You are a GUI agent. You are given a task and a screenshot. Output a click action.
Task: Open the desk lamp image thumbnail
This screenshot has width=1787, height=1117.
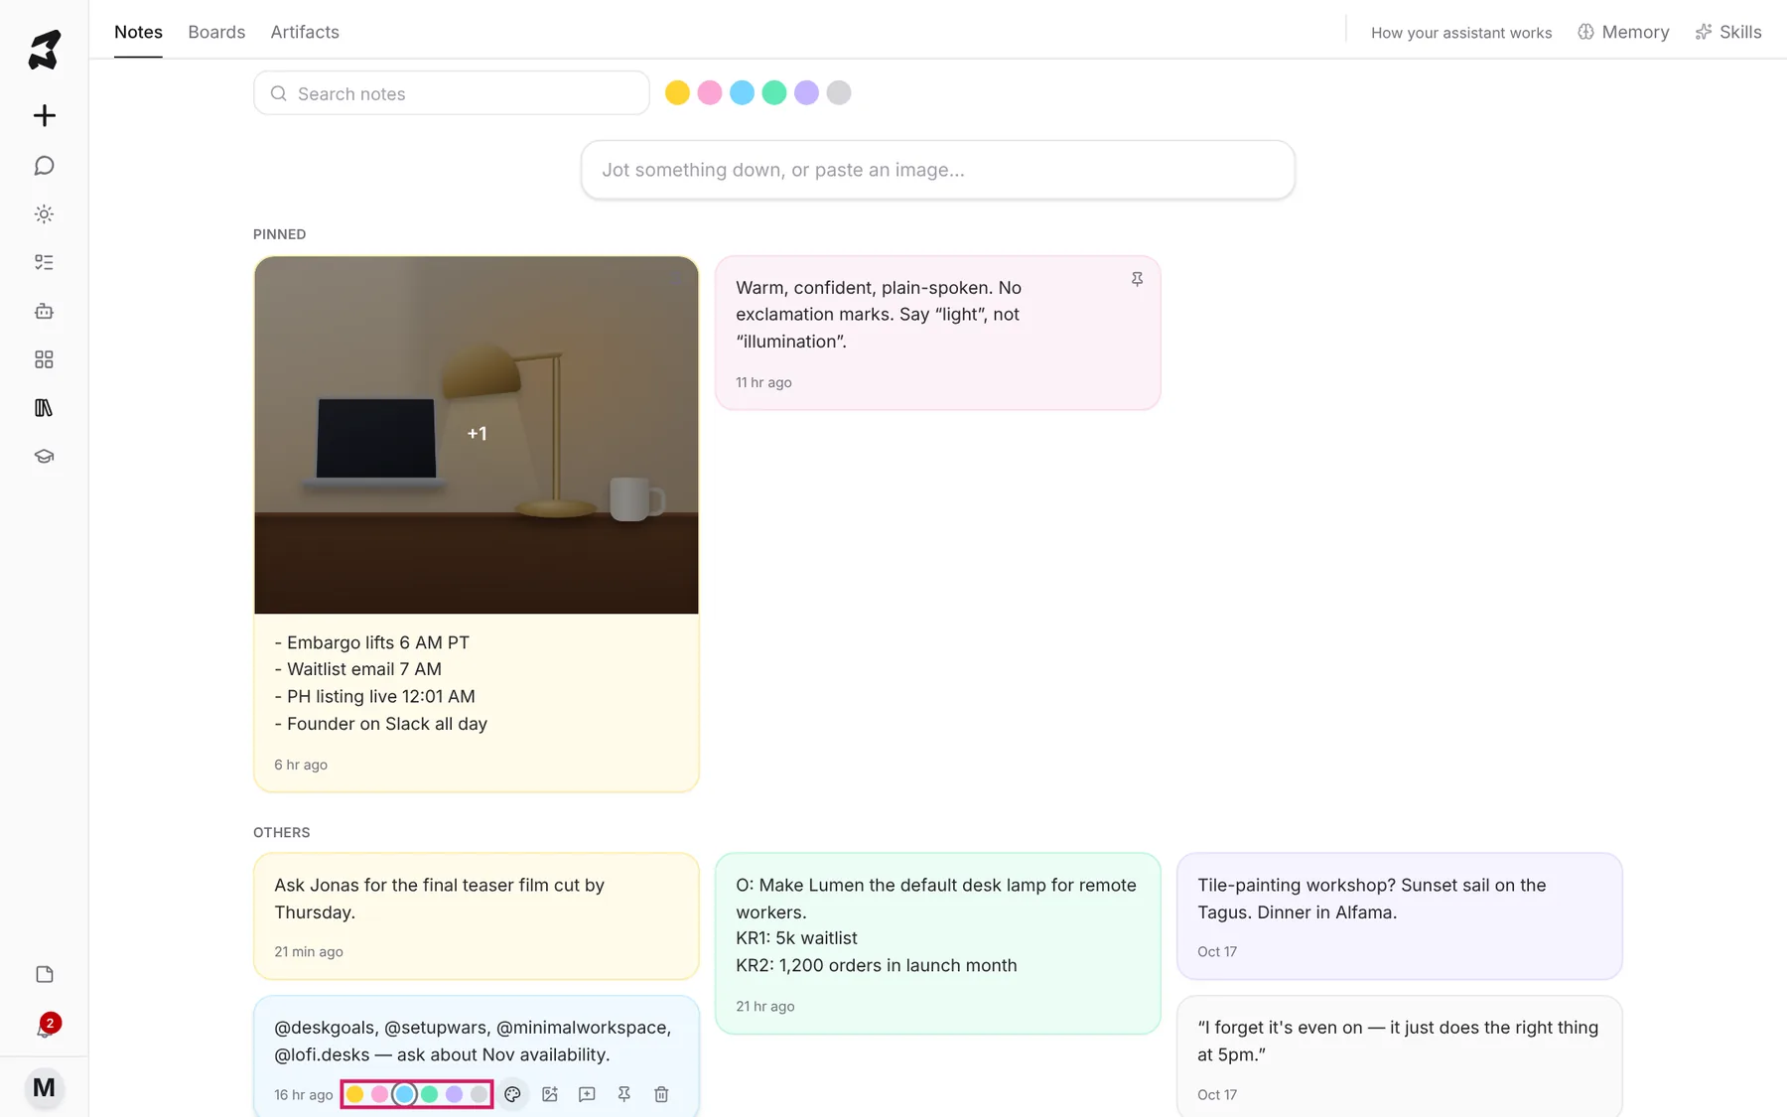click(x=477, y=435)
